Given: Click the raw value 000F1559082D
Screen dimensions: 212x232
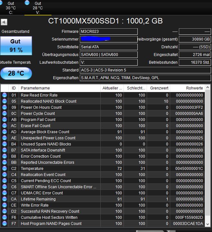Looking at the screenshot, I should click(189, 217).
